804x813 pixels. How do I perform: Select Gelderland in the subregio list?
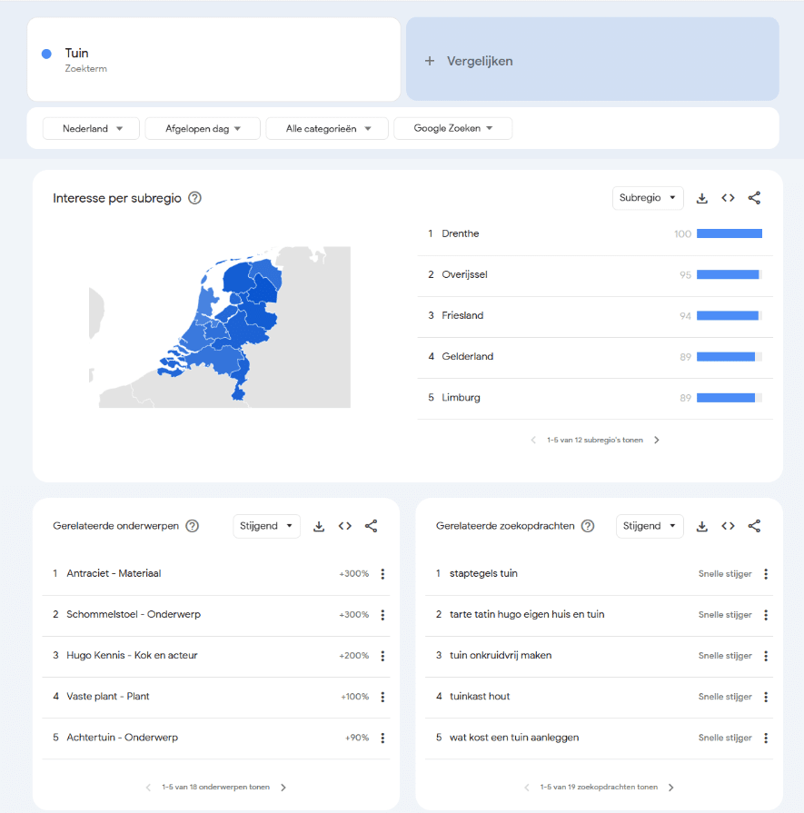[x=595, y=357]
